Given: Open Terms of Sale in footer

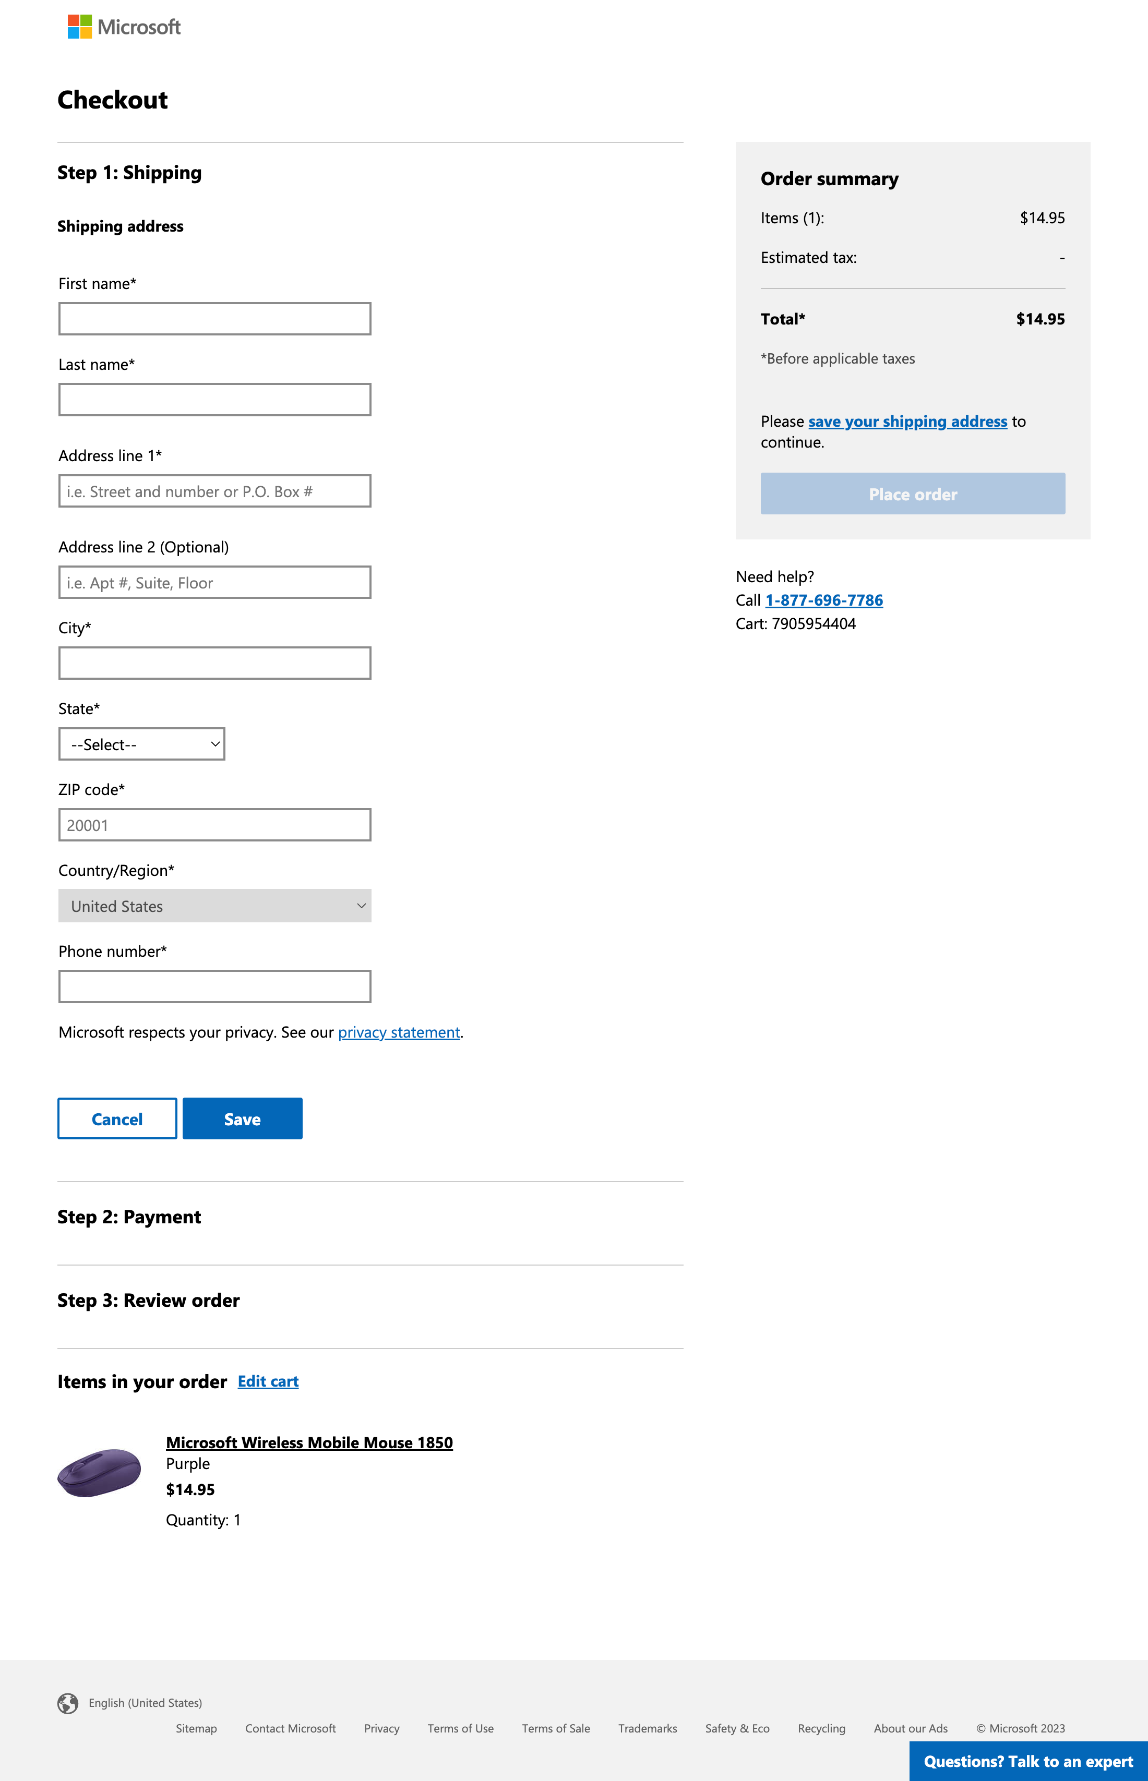Looking at the screenshot, I should (x=555, y=1729).
